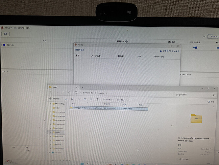
Task: Select the com.nagiproduction.onecomme.plugin folder row
Action: click(x=109, y=108)
